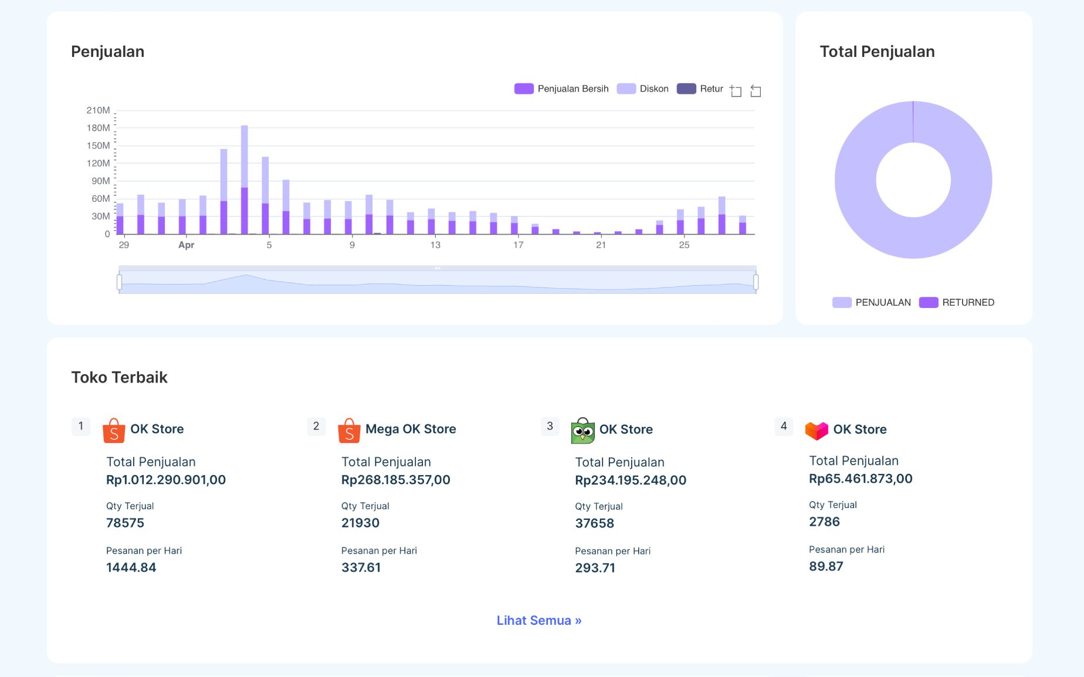
Task: Click the Tokopedia owl icon for OK Store
Action: (x=582, y=431)
